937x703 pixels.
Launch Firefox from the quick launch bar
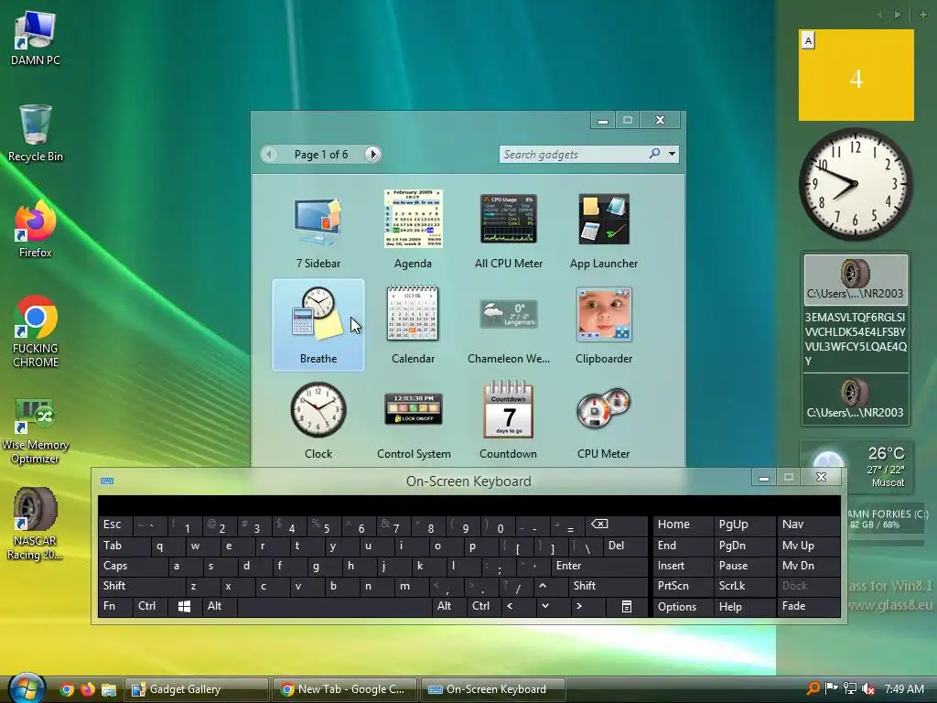[x=88, y=689]
